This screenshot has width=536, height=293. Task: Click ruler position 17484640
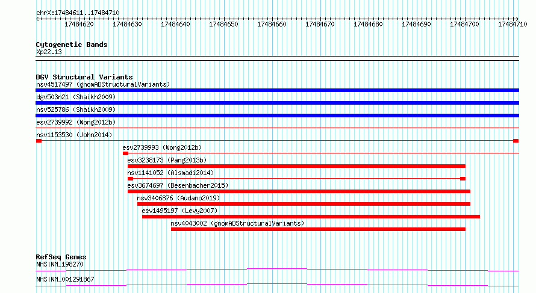[175, 24]
